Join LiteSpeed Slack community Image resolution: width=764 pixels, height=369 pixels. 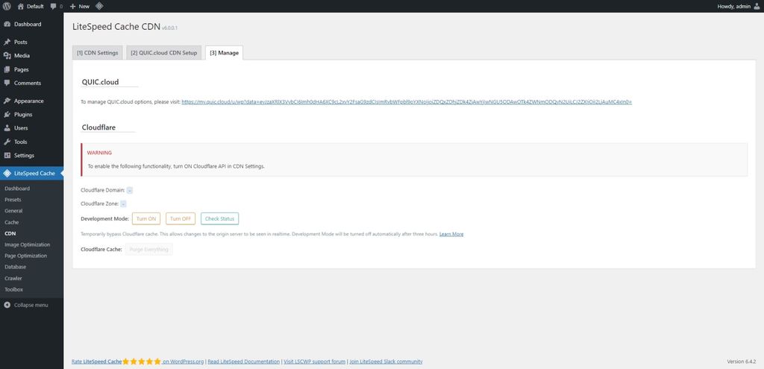386,362
